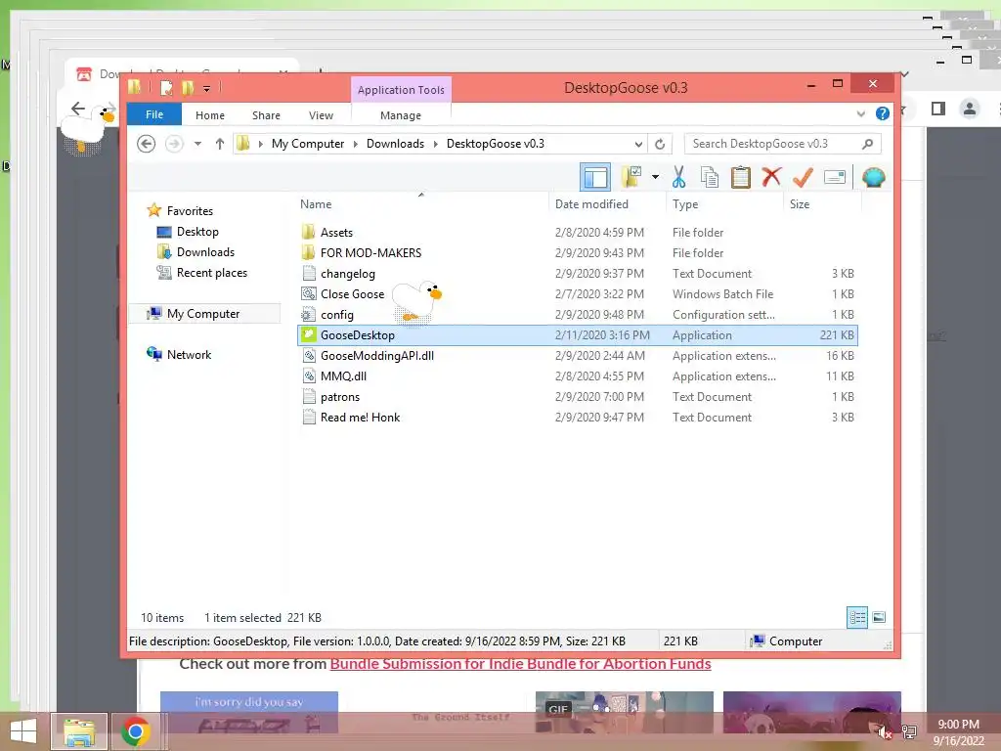Screen dimensions: 1001x751
Task: Delete file using the red X icon
Action: (771, 177)
